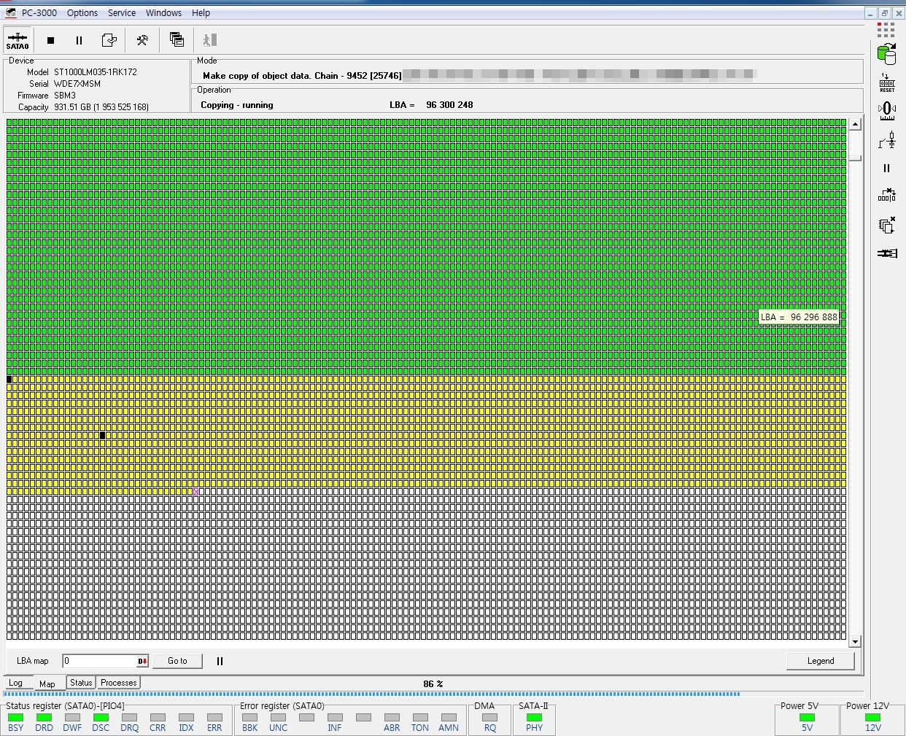This screenshot has height=736, width=906.
Task: Click the pause button next to Go to
Action: click(x=220, y=661)
